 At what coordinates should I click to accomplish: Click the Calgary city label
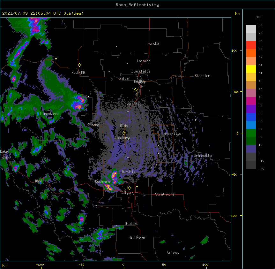127,193
